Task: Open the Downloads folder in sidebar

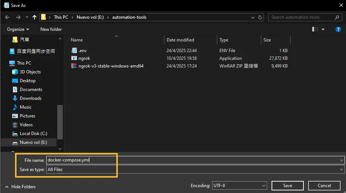Action: (30, 98)
